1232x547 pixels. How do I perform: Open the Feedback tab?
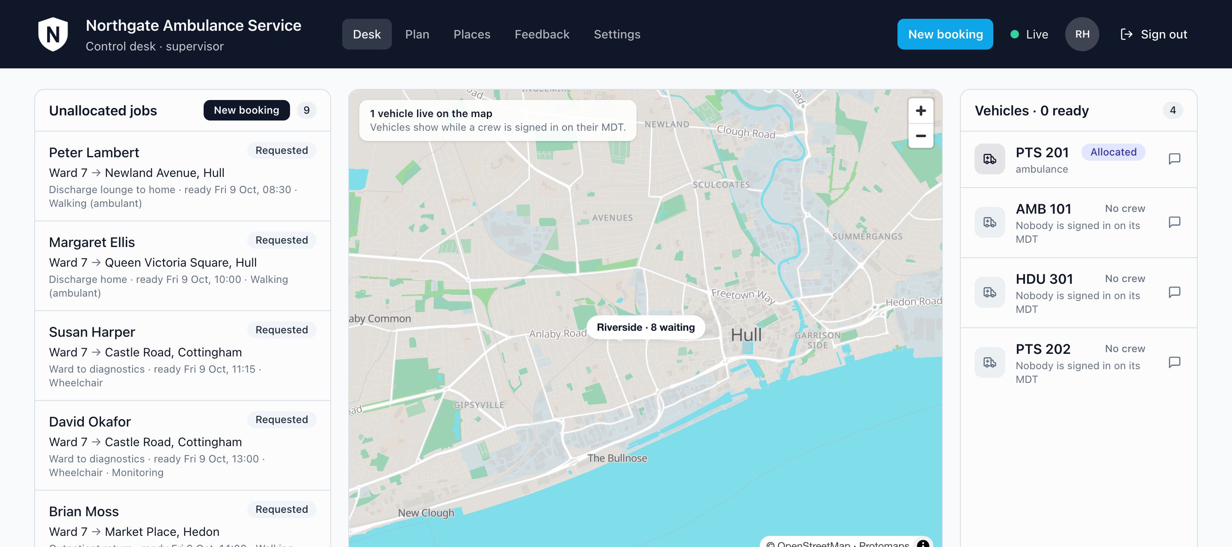coord(542,34)
